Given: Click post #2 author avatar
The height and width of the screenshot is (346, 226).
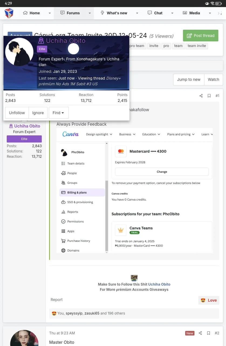Looking at the screenshot, I should click(x=24, y=338).
